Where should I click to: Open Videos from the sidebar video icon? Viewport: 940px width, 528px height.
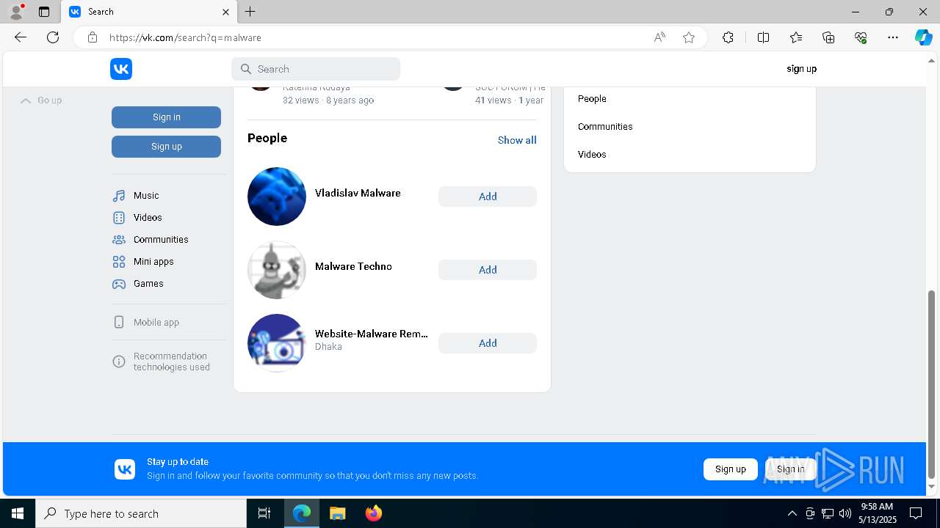119,218
